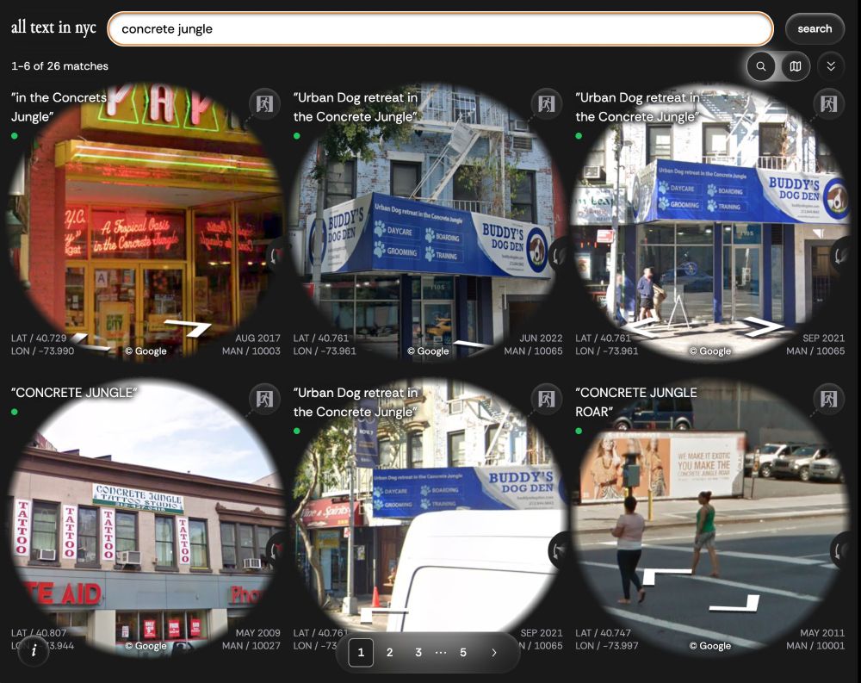Open the info 'i' button

coord(34,650)
